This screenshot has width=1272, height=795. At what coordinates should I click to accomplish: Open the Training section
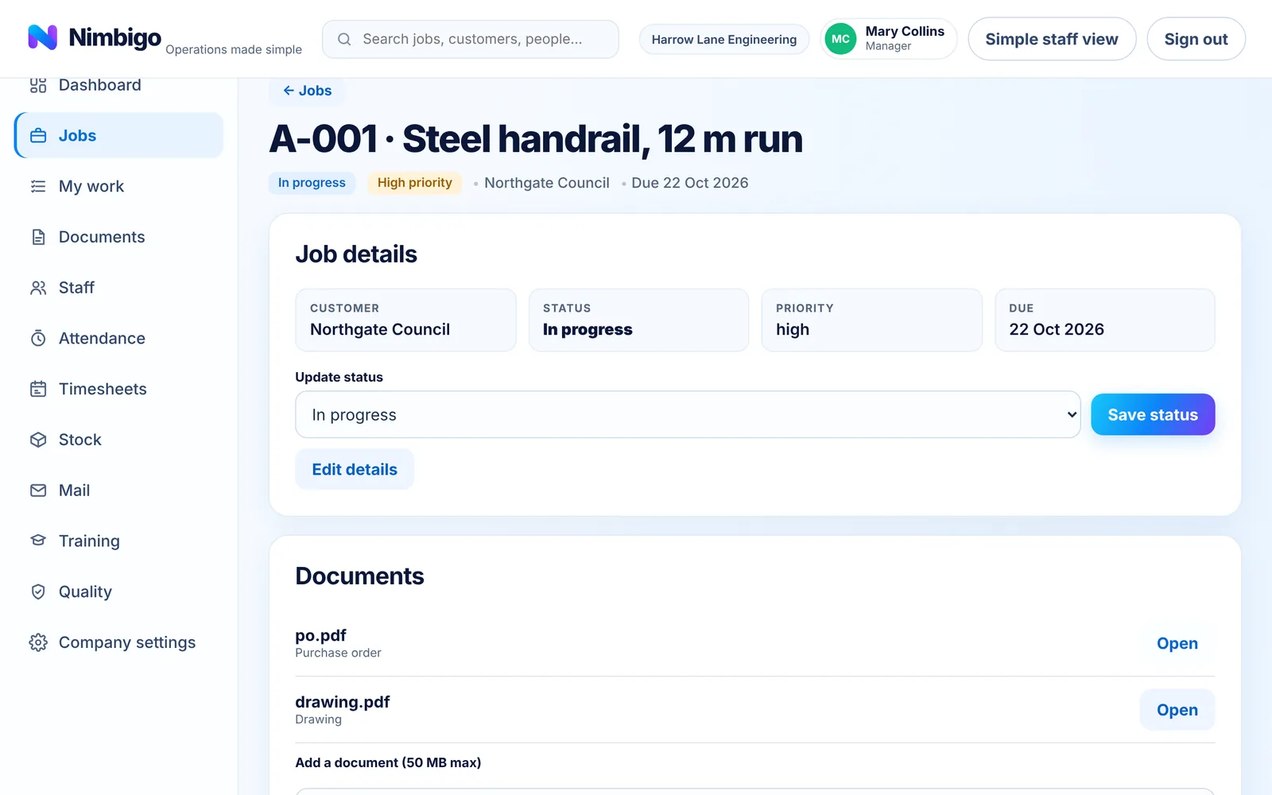pyautogui.click(x=119, y=541)
